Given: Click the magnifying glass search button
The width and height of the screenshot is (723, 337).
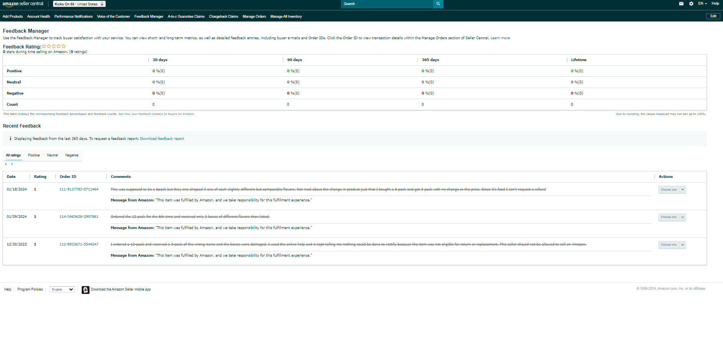Looking at the screenshot, I should click(x=438, y=4).
